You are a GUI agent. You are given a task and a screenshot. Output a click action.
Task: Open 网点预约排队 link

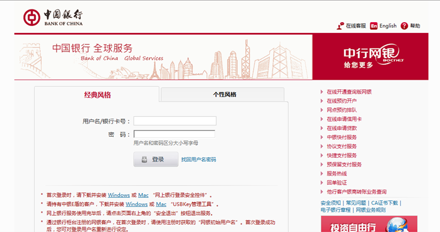pyautogui.click(x=341, y=110)
